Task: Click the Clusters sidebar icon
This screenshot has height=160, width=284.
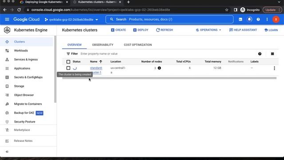Action: [x=7, y=42]
